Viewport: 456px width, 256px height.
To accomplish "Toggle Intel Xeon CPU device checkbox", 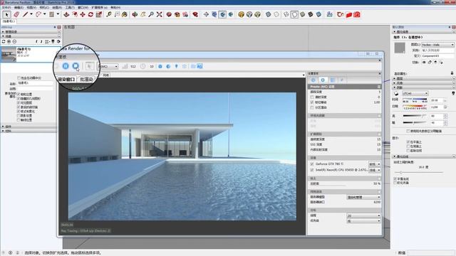I will pyautogui.click(x=312, y=170).
